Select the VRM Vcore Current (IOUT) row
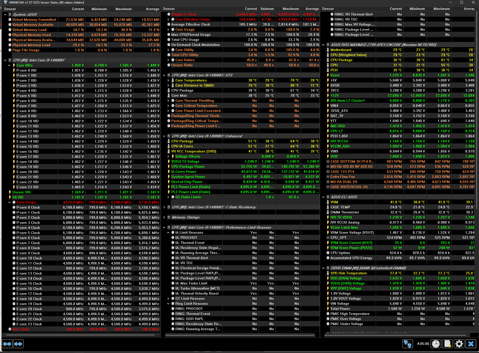 [x=398, y=243]
